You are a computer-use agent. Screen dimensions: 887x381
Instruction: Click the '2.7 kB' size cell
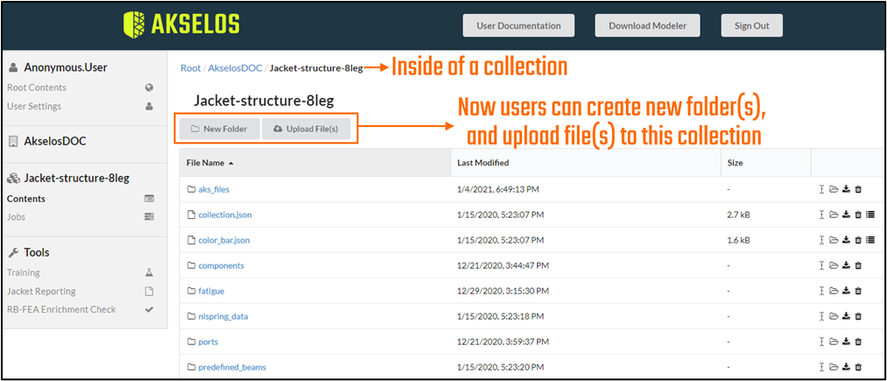739,215
